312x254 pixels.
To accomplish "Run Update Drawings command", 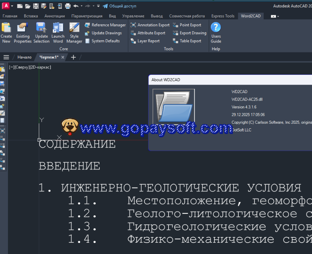I will point(103,33).
